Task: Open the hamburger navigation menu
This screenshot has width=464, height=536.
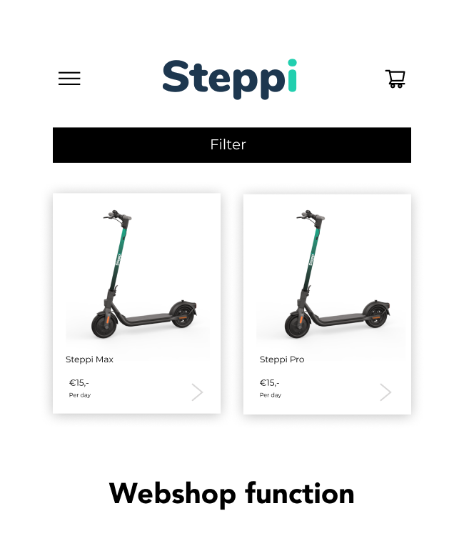Action: (69, 79)
